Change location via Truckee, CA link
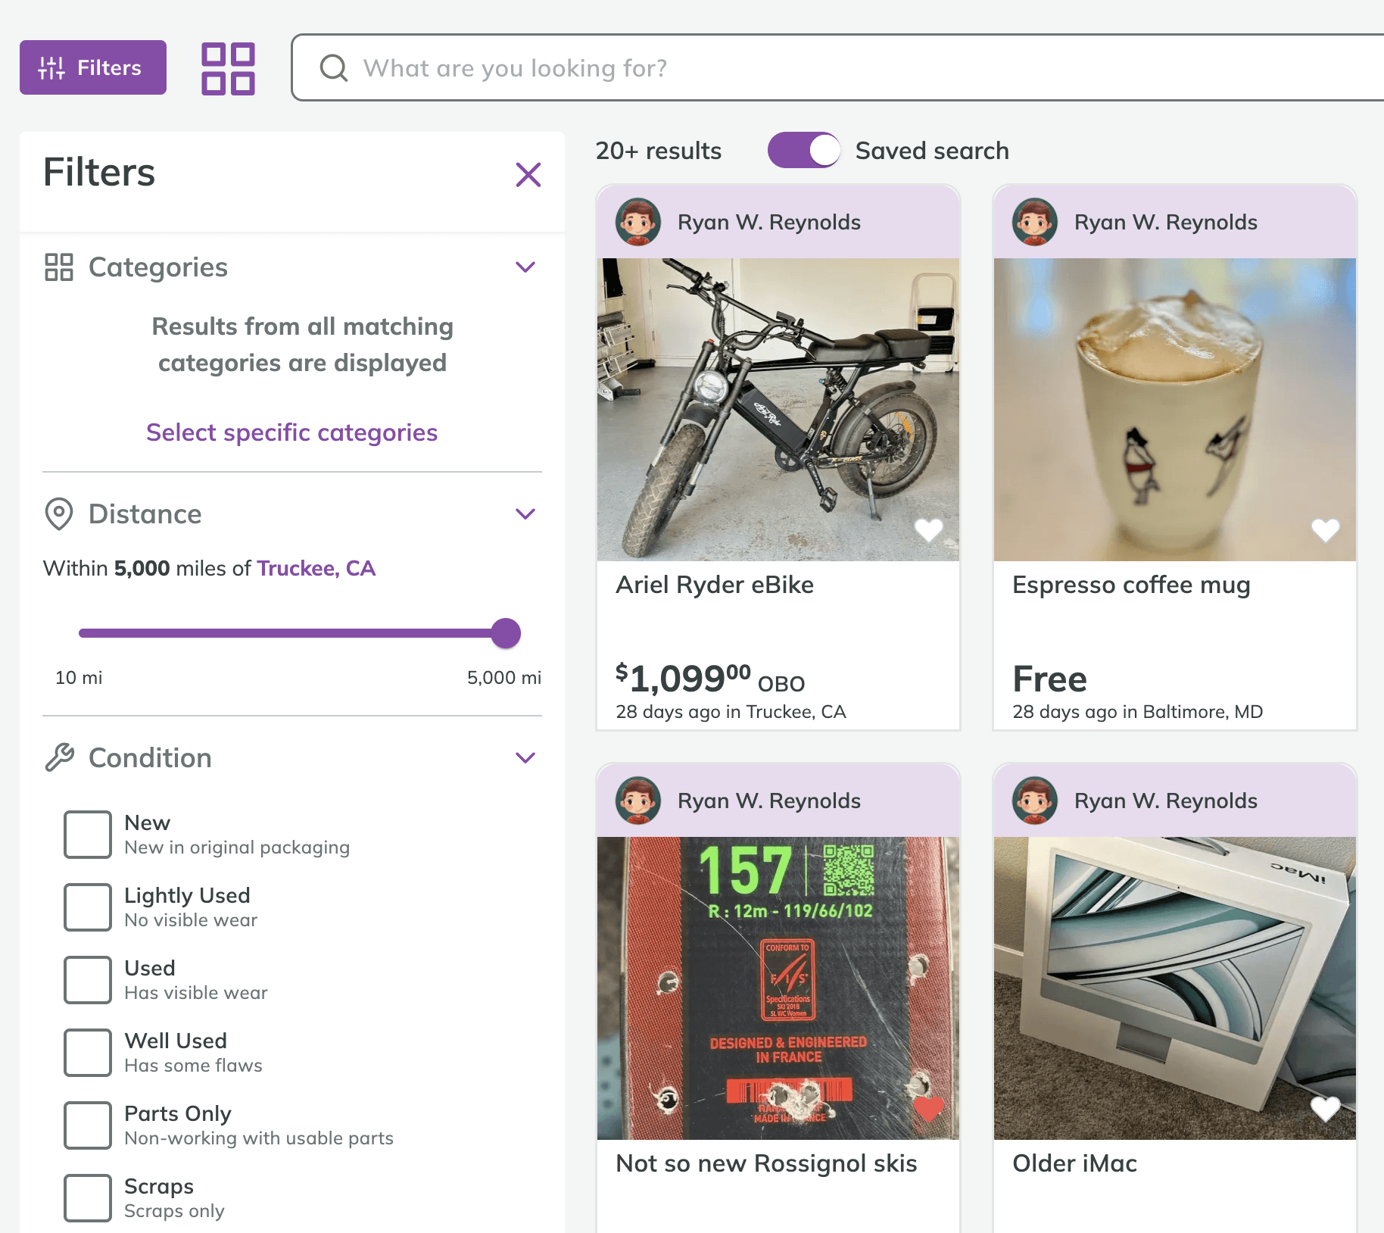The height and width of the screenshot is (1233, 1384). point(316,568)
